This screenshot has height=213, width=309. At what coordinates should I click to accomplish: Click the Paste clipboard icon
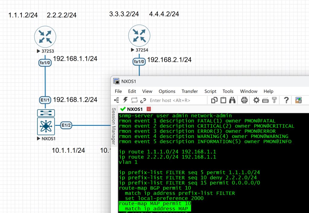click(223, 100)
